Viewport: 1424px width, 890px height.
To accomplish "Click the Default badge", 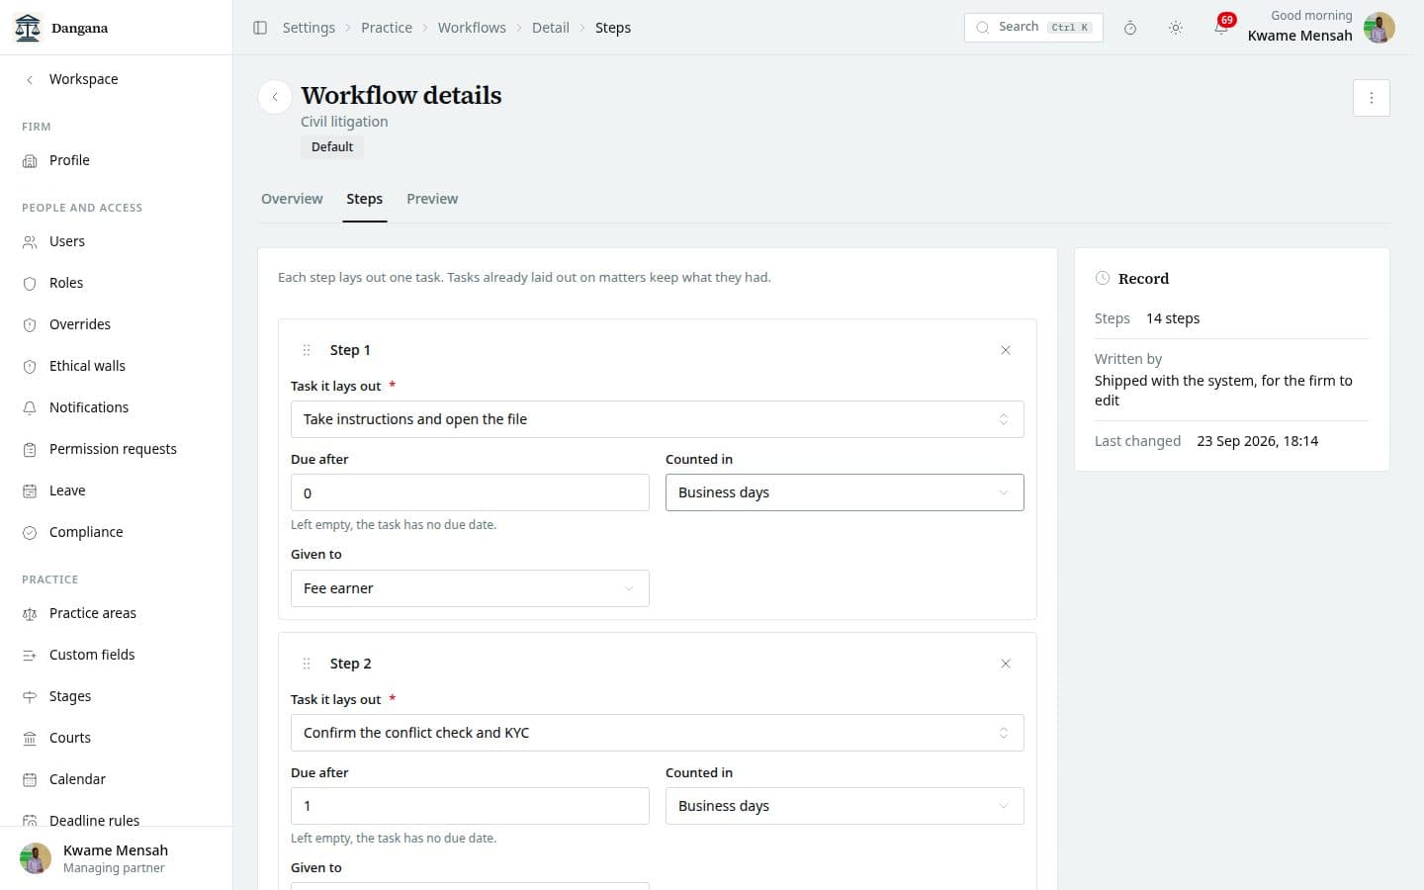I will click(x=332, y=146).
